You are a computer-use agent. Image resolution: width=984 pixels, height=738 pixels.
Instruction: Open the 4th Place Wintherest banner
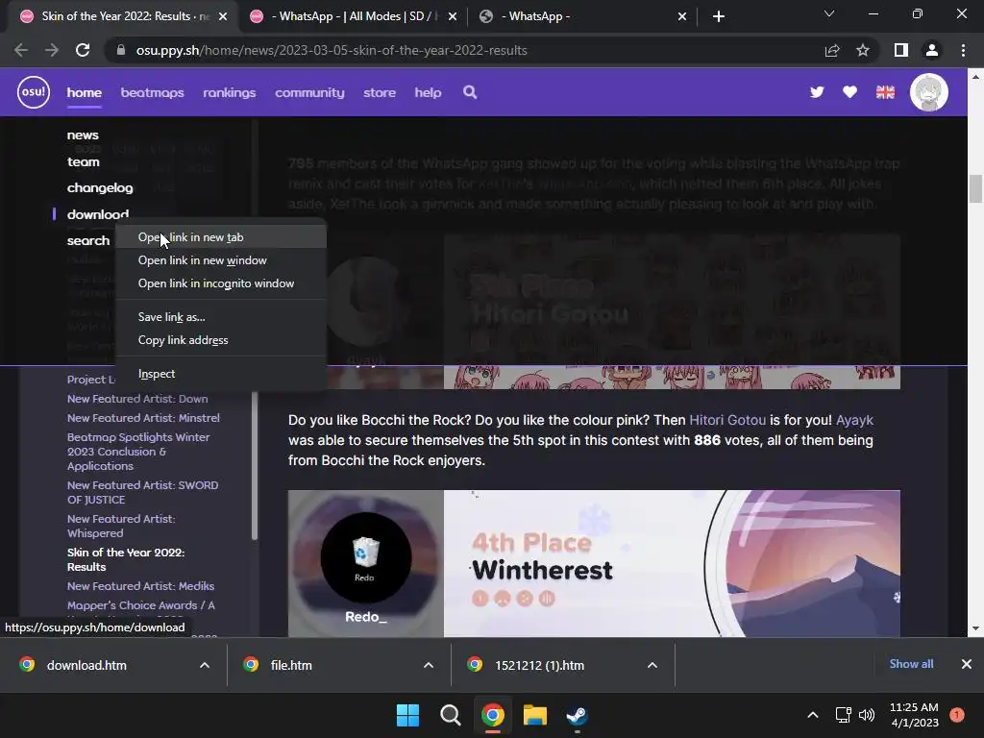coord(594,563)
